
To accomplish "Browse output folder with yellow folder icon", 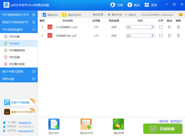I will [x=180, y=14].
